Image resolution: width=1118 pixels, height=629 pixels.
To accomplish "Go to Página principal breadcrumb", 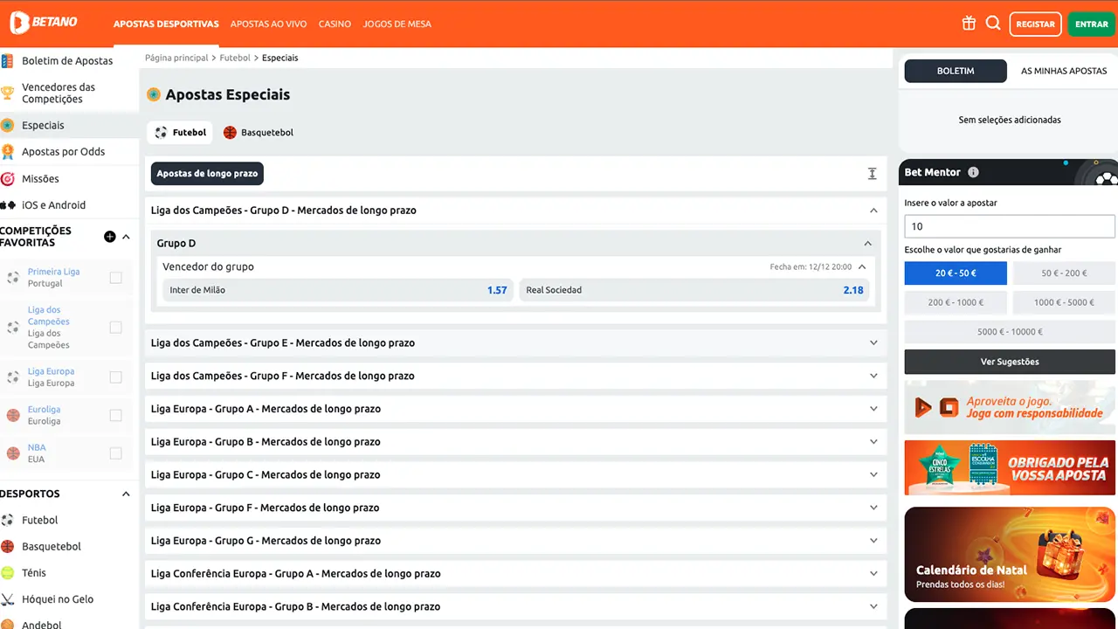I will (x=176, y=58).
